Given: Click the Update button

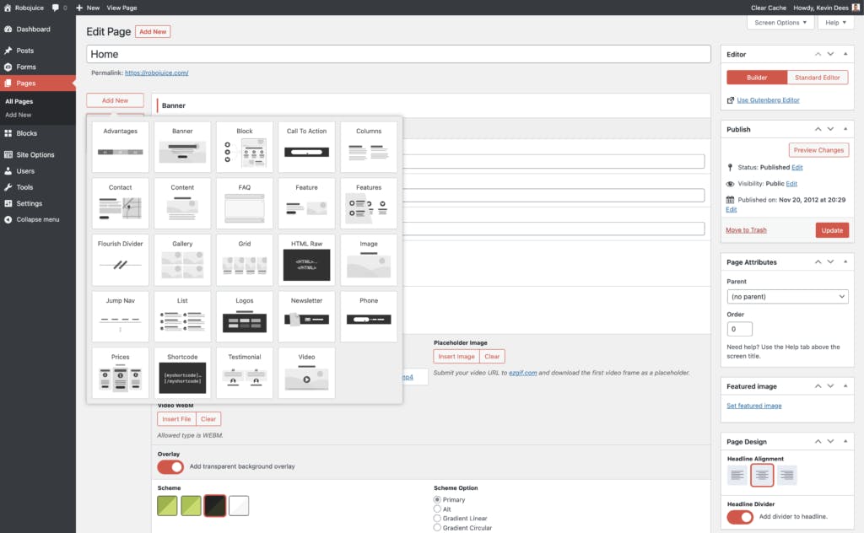Looking at the screenshot, I should tap(832, 230).
